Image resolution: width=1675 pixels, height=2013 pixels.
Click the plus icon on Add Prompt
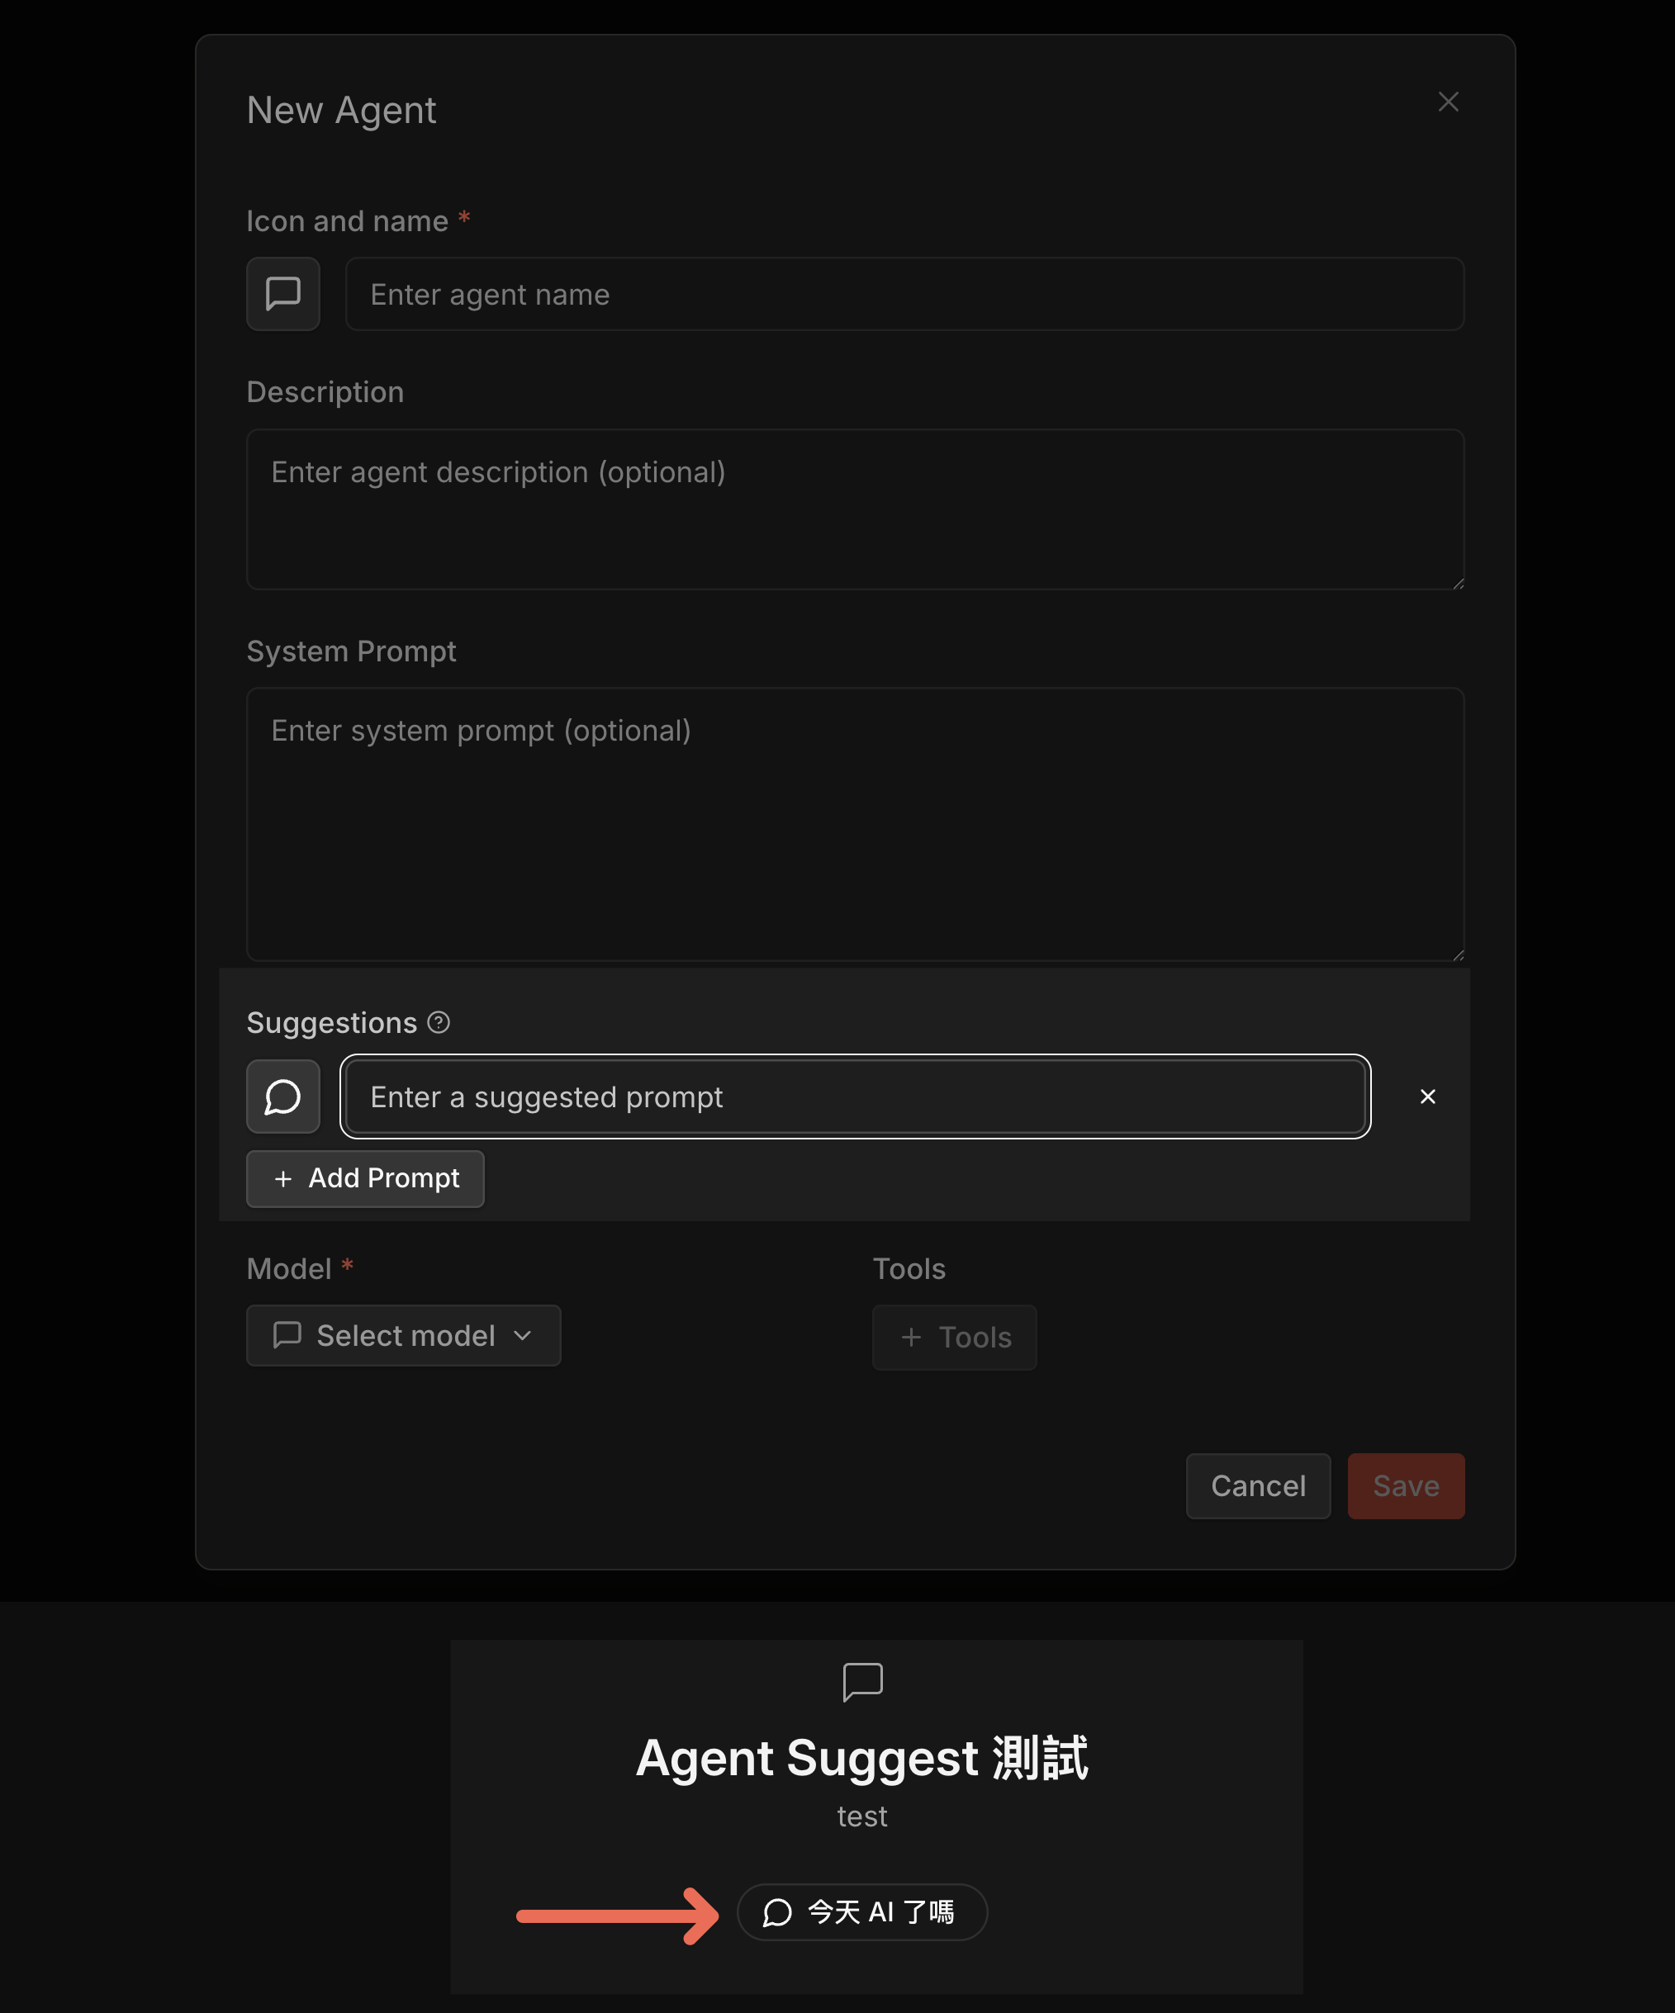point(282,1179)
